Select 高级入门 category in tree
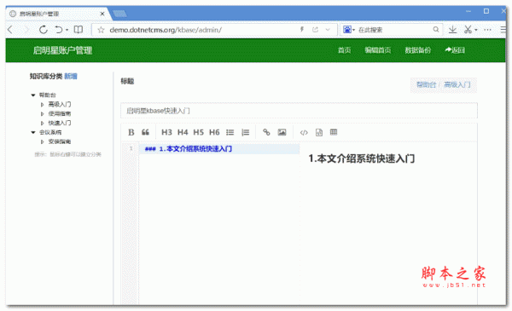This screenshot has height=311, width=512. coord(60,104)
